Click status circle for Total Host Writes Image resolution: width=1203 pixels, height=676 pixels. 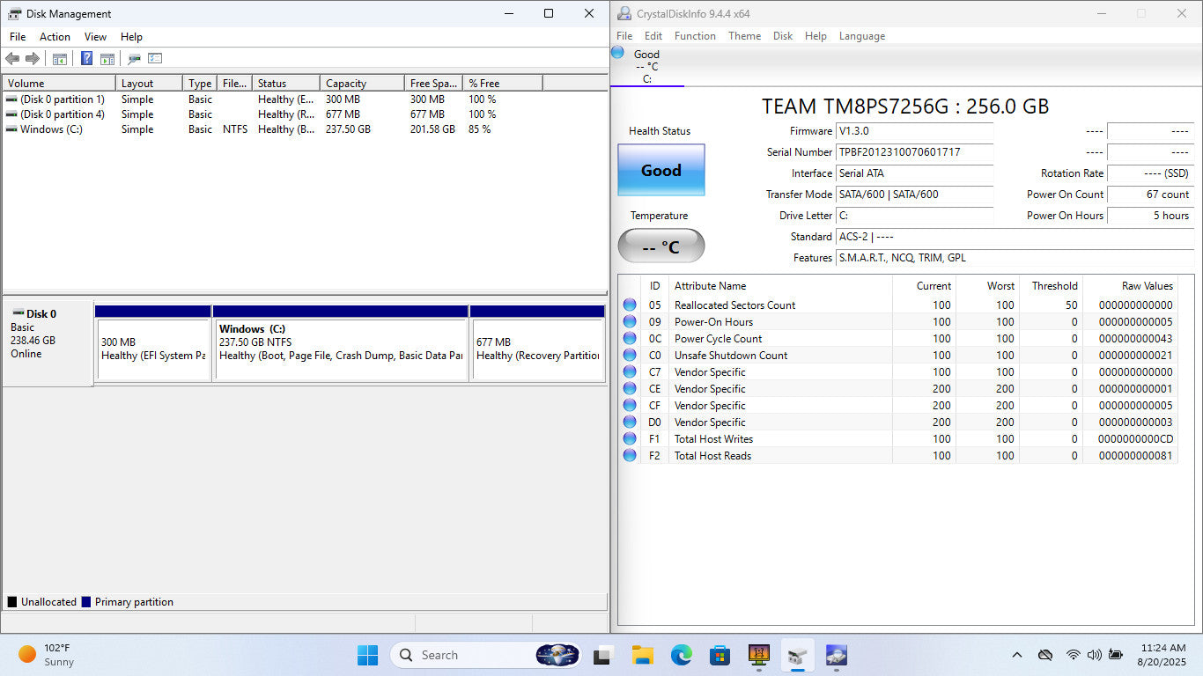pos(630,439)
